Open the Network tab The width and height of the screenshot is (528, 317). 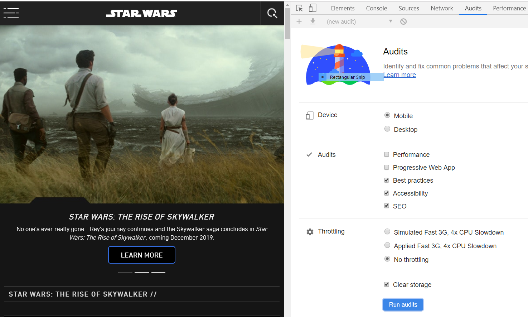pyautogui.click(x=442, y=8)
